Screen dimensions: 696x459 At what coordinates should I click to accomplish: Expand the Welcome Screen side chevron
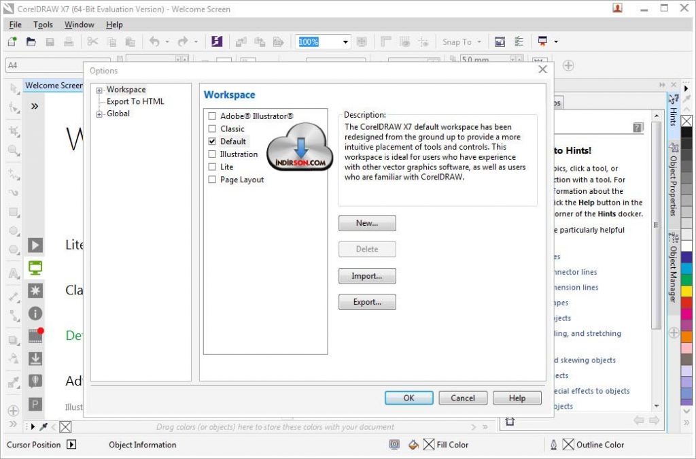pos(35,106)
